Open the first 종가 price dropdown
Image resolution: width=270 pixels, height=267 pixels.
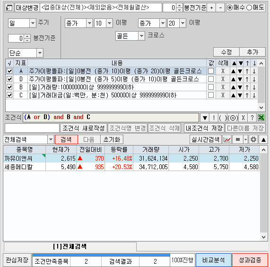pos(89,23)
